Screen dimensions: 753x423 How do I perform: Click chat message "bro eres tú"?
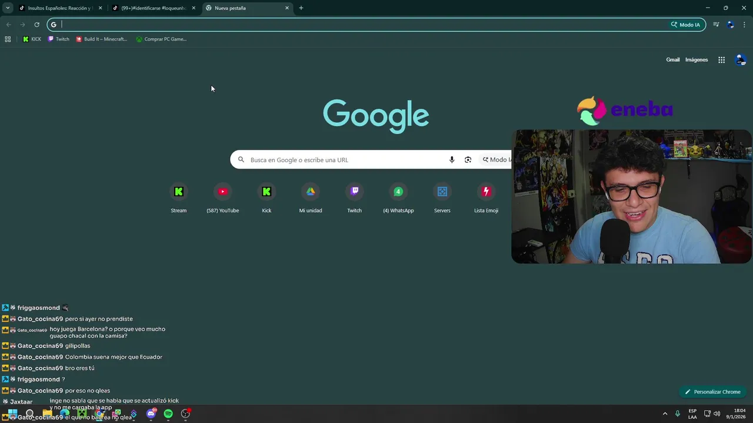coord(80,368)
